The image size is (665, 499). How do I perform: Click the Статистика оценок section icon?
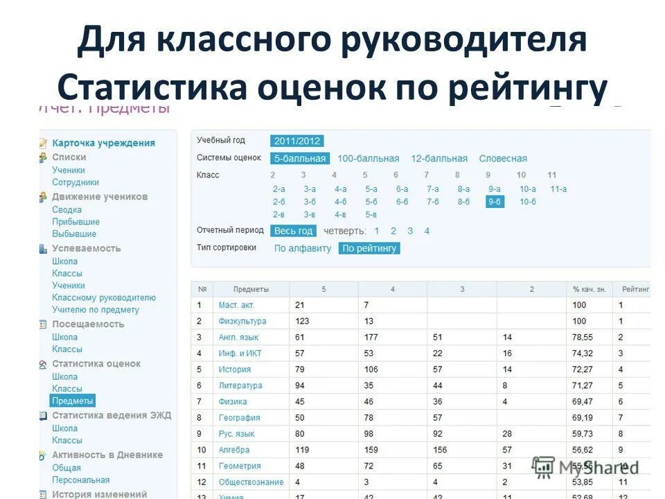43,365
